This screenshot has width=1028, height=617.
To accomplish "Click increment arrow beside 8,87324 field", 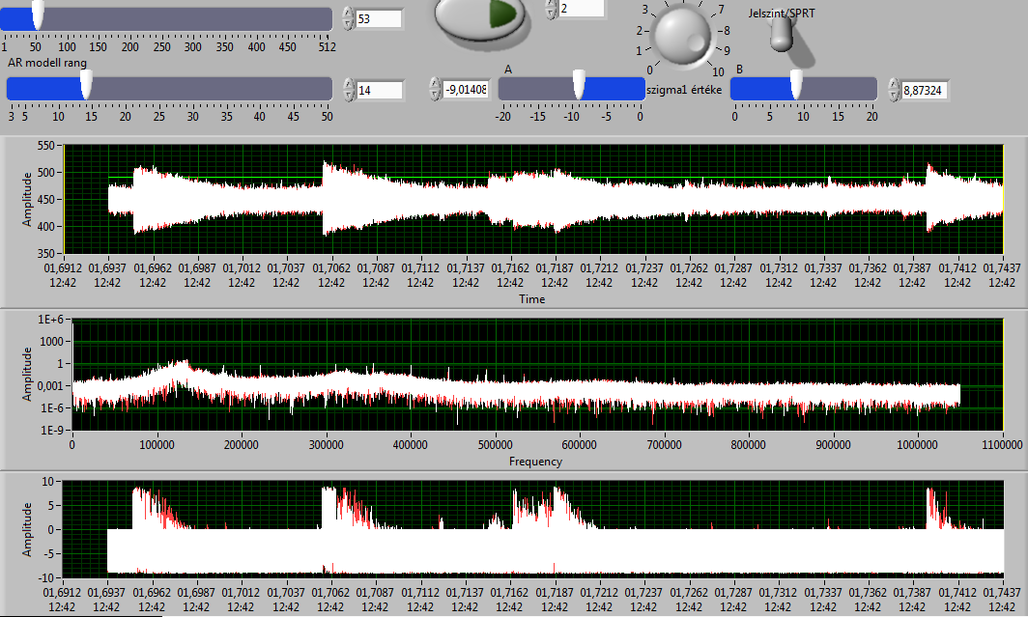I will click(895, 85).
